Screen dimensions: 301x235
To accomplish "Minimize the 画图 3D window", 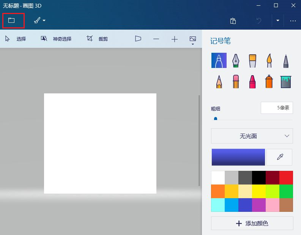I will (x=258, y=6).
